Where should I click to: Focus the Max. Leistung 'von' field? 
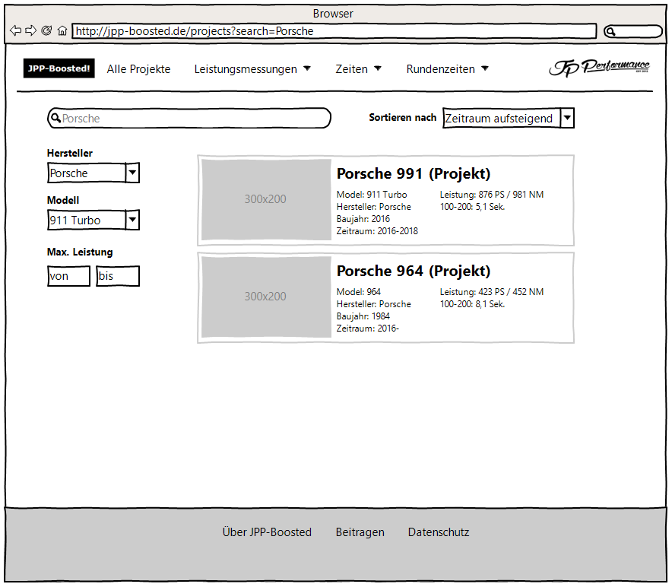point(68,276)
